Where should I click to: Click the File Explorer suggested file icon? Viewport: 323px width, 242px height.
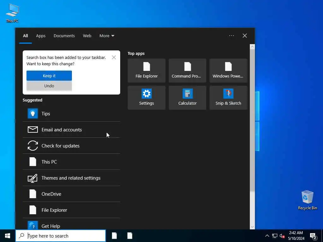33,210
